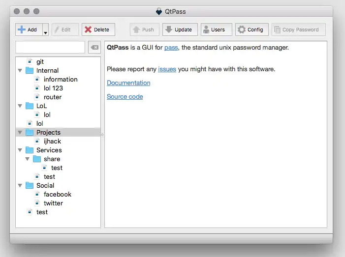Image resolution: width=345 pixels, height=257 pixels.
Task: Click the information lock file icon
Action: point(37,79)
